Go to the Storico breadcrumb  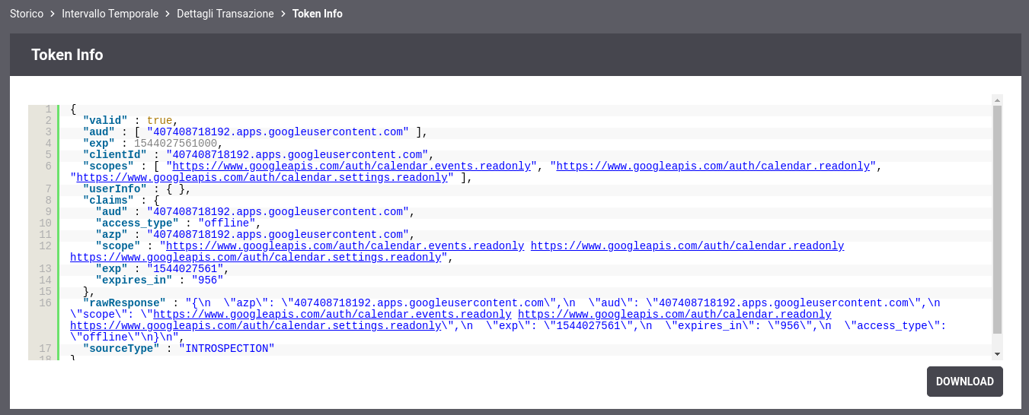pos(27,14)
